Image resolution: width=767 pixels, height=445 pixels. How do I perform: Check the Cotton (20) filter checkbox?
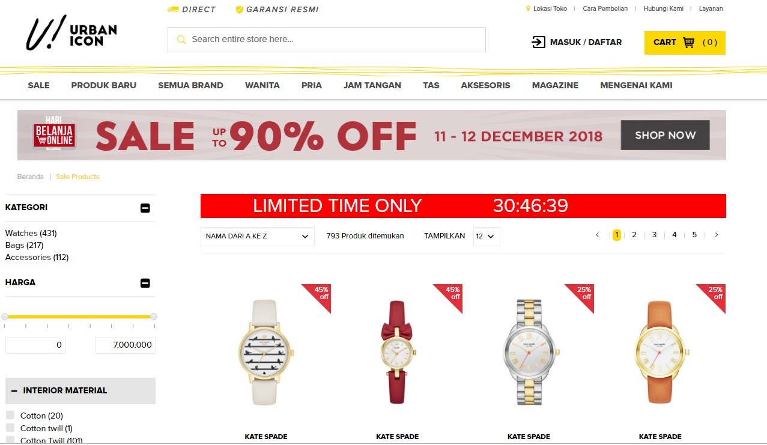pos(10,415)
